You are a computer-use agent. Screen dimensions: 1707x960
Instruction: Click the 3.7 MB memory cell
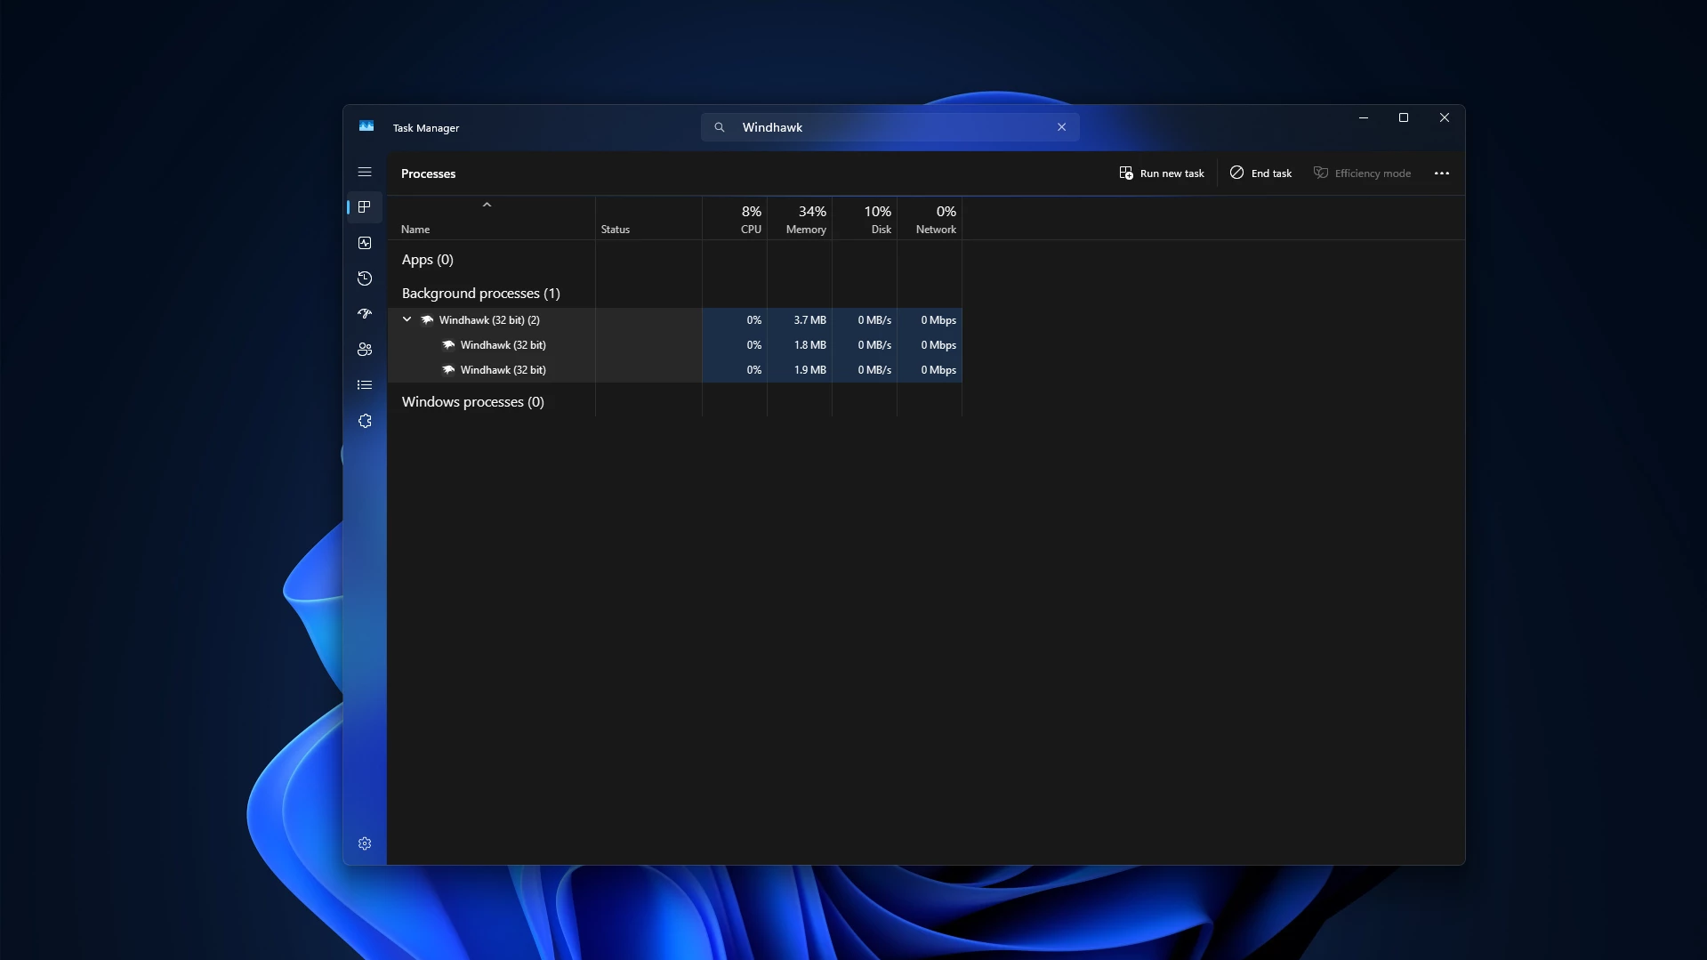(800, 320)
